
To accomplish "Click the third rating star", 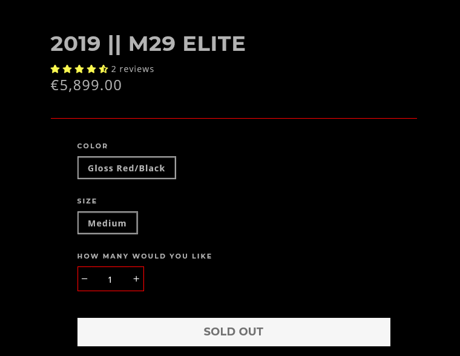I will click(x=79, y=69).
